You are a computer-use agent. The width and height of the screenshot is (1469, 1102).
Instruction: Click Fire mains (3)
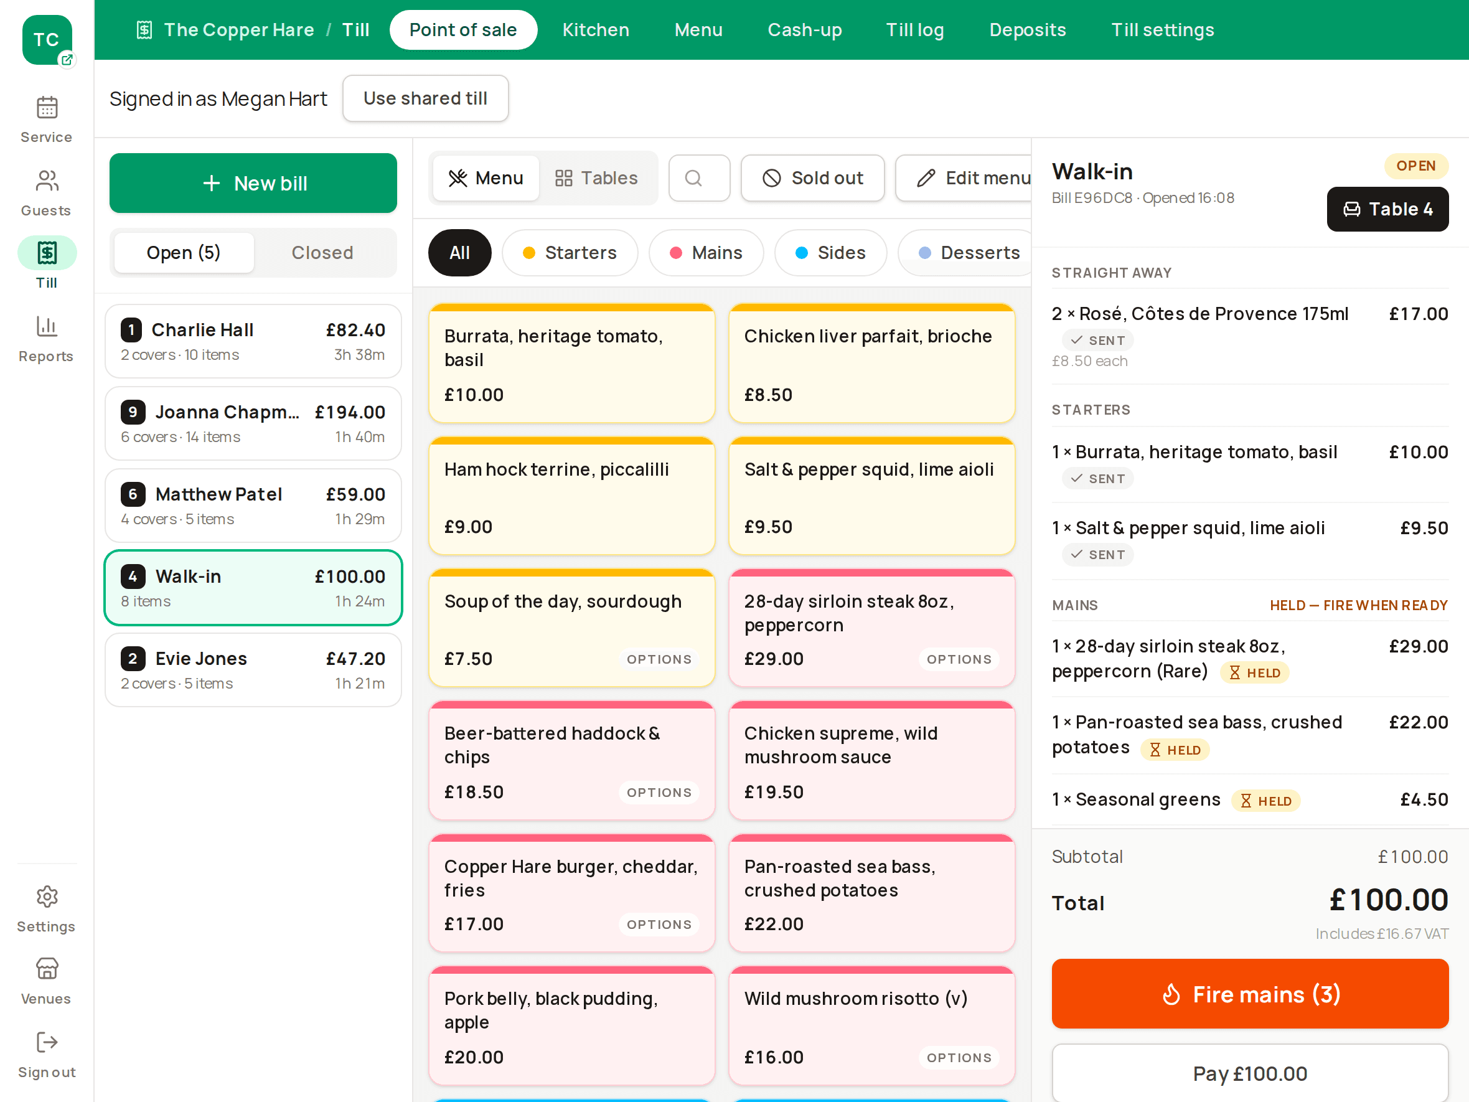(x=1250, y=994)
